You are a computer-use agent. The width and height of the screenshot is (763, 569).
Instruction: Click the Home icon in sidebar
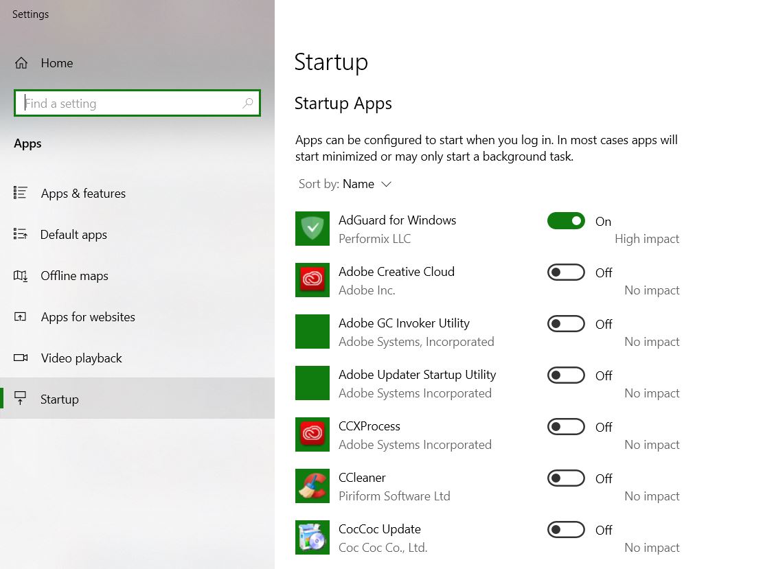(x=21, y=63)
